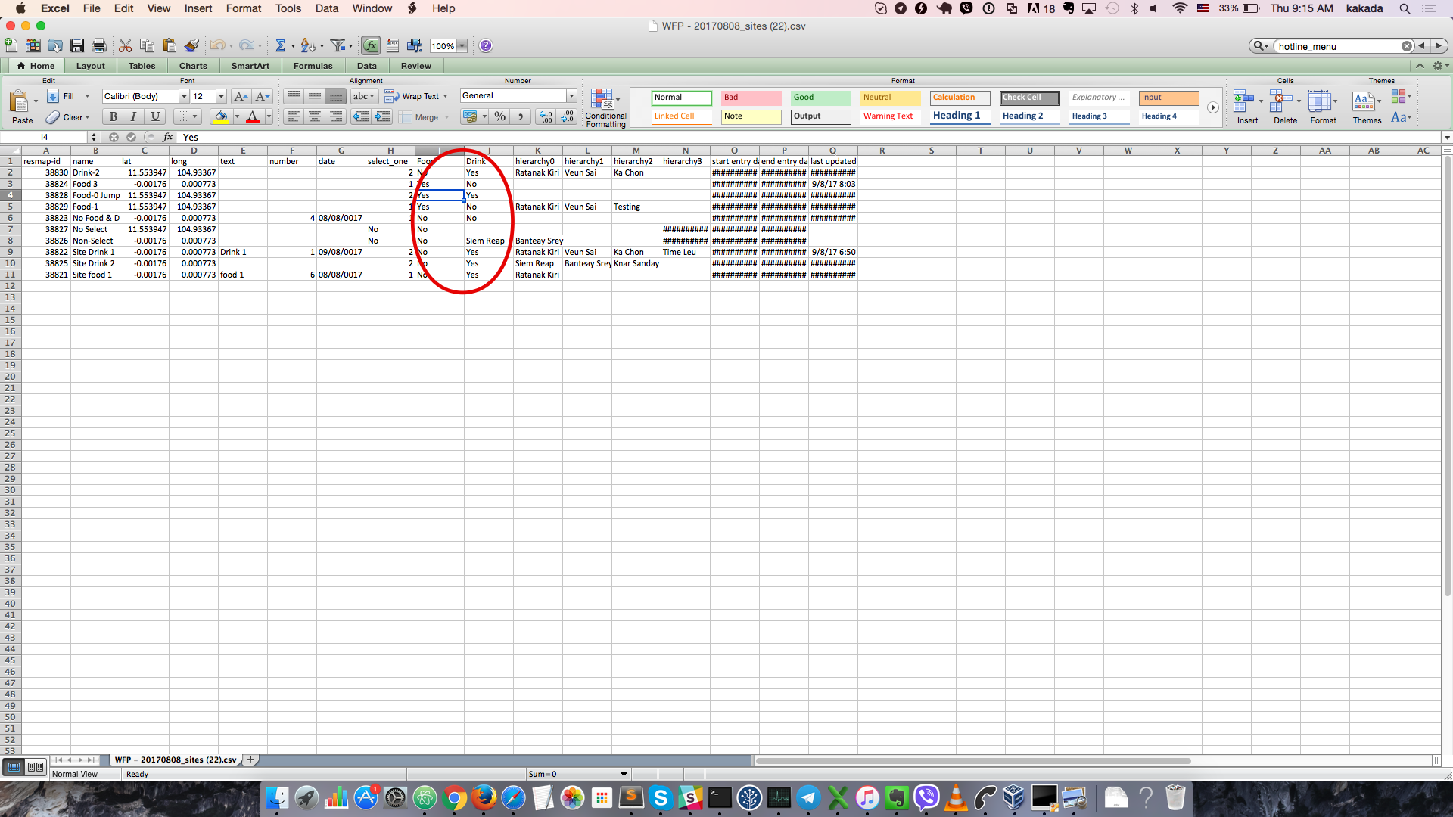Toggle italic formatting
The image size is (1453, 817).
[133, 116]
